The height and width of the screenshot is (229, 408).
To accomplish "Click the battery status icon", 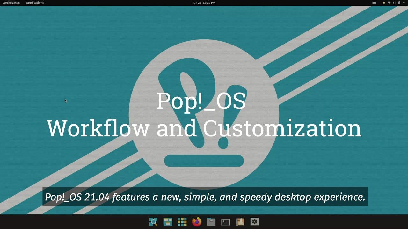I will tap(399, 3).
